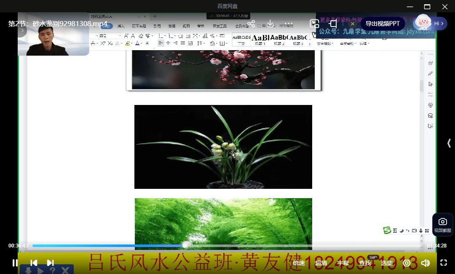
Task: Click the download icon at top
Action: [270, 24]
